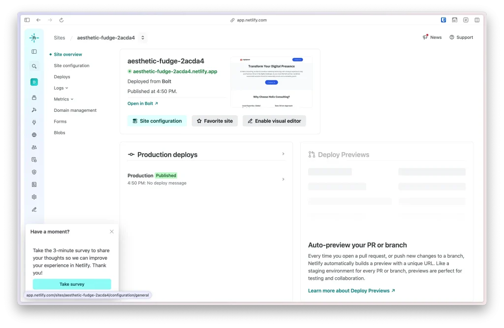Click the aesthetic-fudge-2acda4 breadcrumb name

click(x=106, y=37)
